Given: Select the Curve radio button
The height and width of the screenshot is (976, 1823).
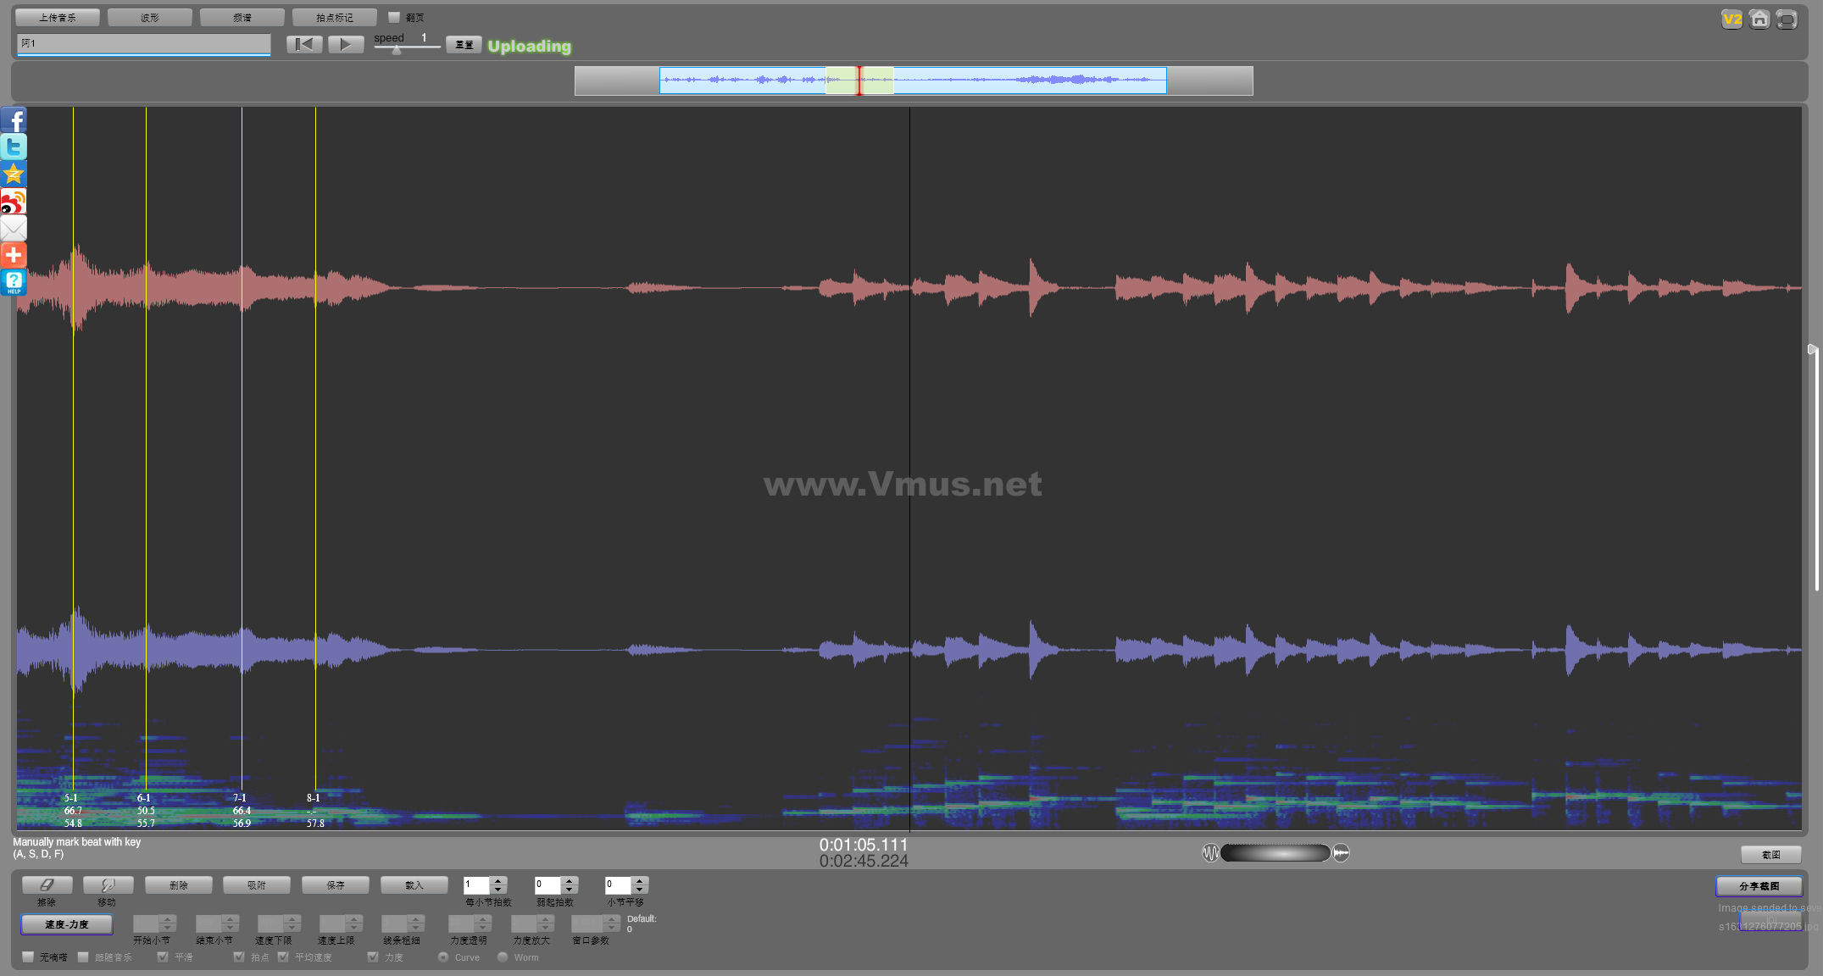Looking at the screenshot, I should [443, 957].
